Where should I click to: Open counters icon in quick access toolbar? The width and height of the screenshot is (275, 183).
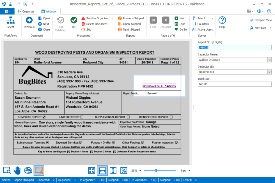coord(18,4)
